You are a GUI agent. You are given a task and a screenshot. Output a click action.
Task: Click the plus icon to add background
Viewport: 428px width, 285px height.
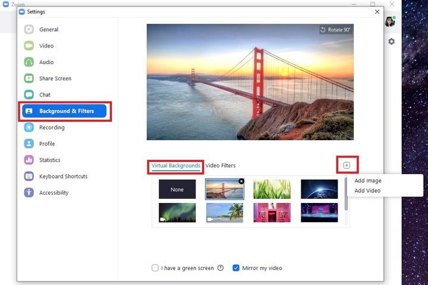347,165
